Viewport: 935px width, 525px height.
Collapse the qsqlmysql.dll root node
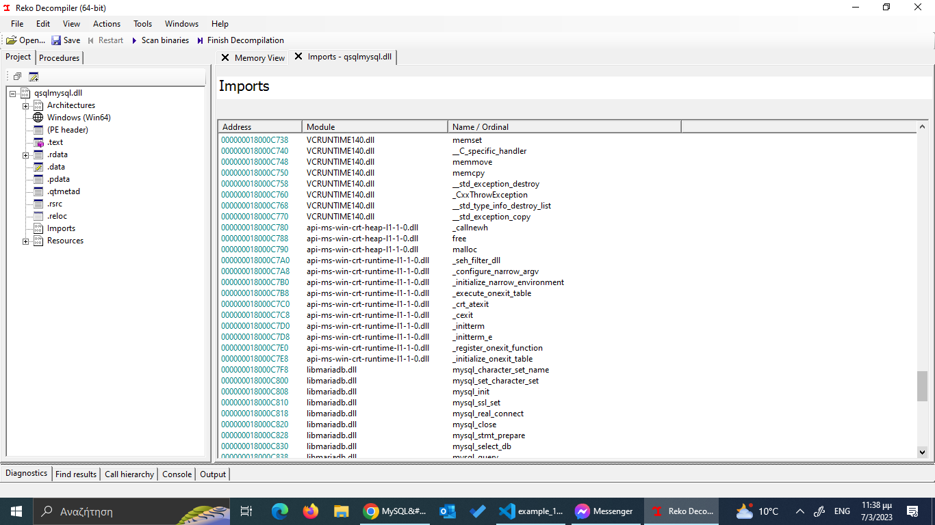tap(13, 93)
